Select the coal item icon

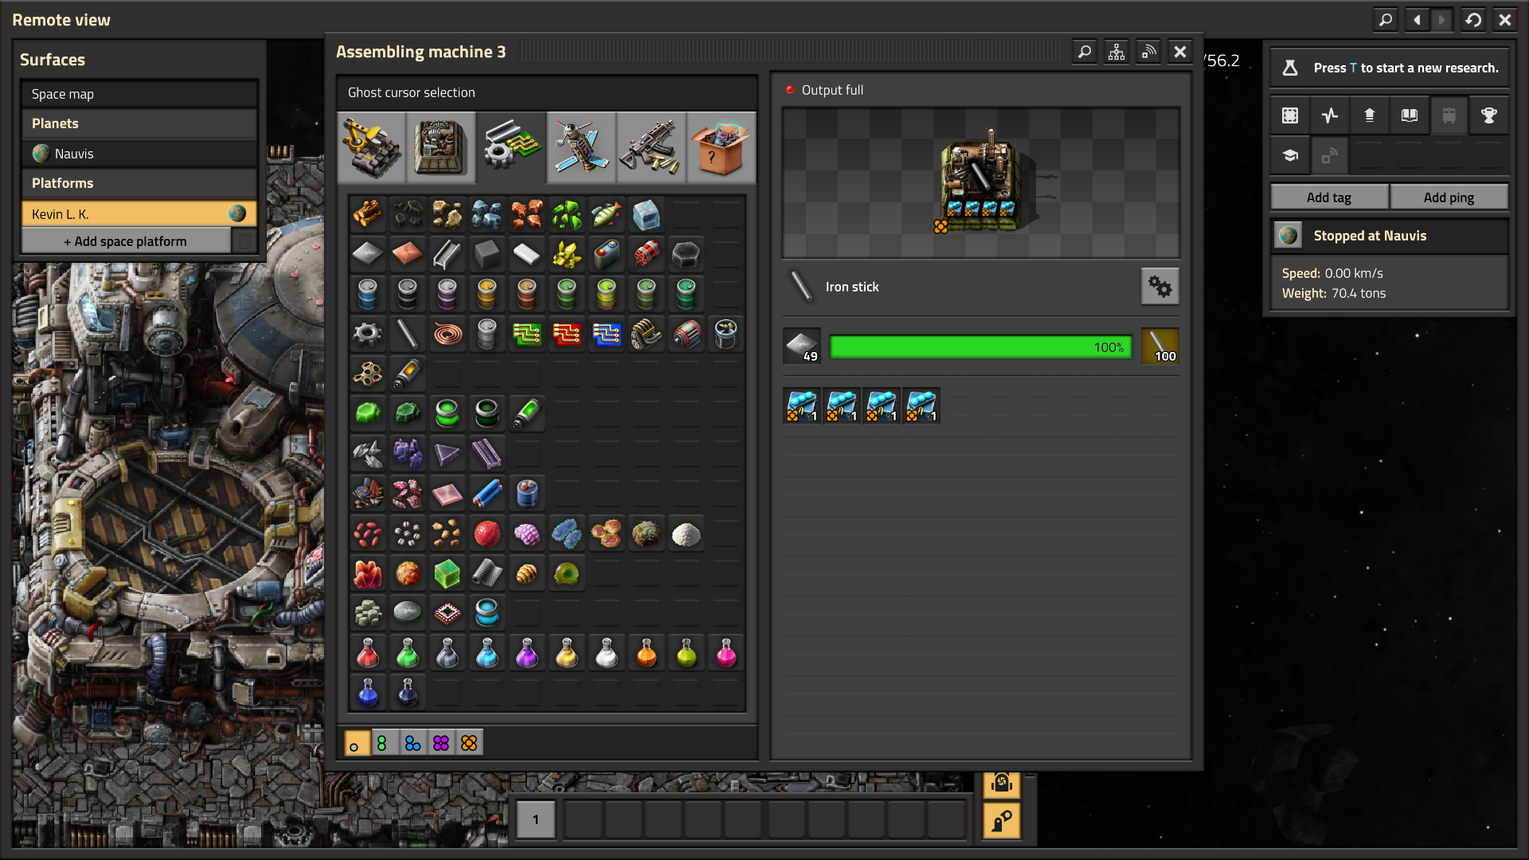pyautogui.click(x=408, y=214)
